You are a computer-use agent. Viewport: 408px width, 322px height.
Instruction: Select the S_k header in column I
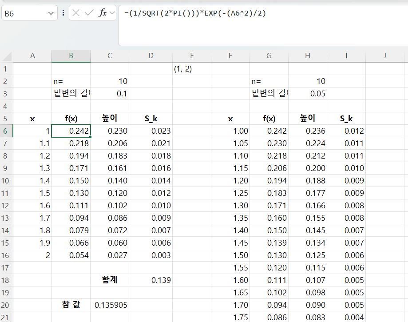coord(346,119)
